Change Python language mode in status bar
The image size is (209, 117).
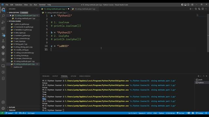161,113
